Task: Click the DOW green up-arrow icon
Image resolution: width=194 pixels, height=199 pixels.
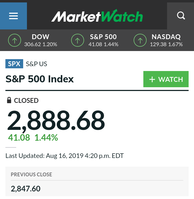Action: pos(15,41)
